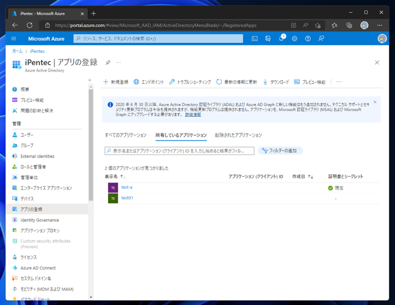Open the Azure portal hamburger menu
Viewport: 395px width, 305px height.
(x=13, y=38)
